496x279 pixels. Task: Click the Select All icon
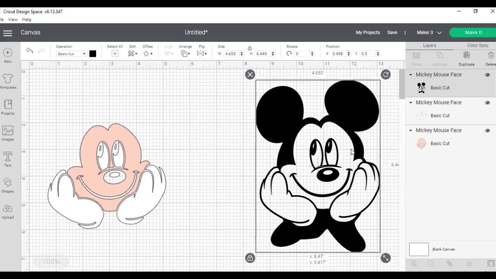click(x=115, y=53)
